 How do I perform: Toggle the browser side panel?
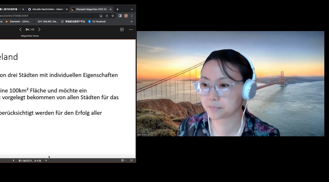click(x=120, y=16)
